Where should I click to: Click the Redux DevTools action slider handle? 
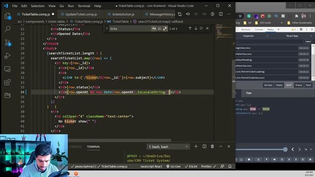point(285,149)
